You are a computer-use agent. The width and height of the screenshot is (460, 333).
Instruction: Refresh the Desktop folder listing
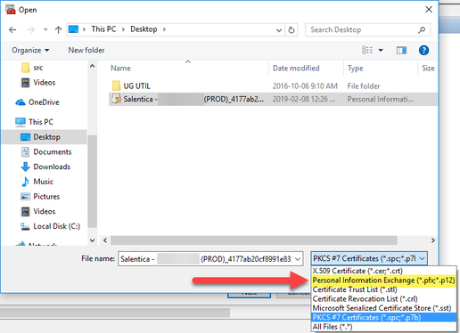pyautogui.click(x=292, y=29)
